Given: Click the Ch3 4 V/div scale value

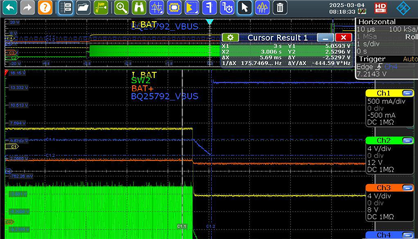Looking at the screenshot, I should 379,196.
